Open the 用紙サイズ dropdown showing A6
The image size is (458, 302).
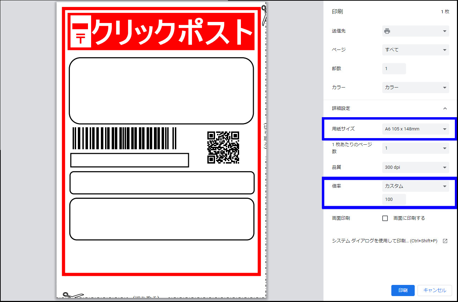[x=415, y=129]
